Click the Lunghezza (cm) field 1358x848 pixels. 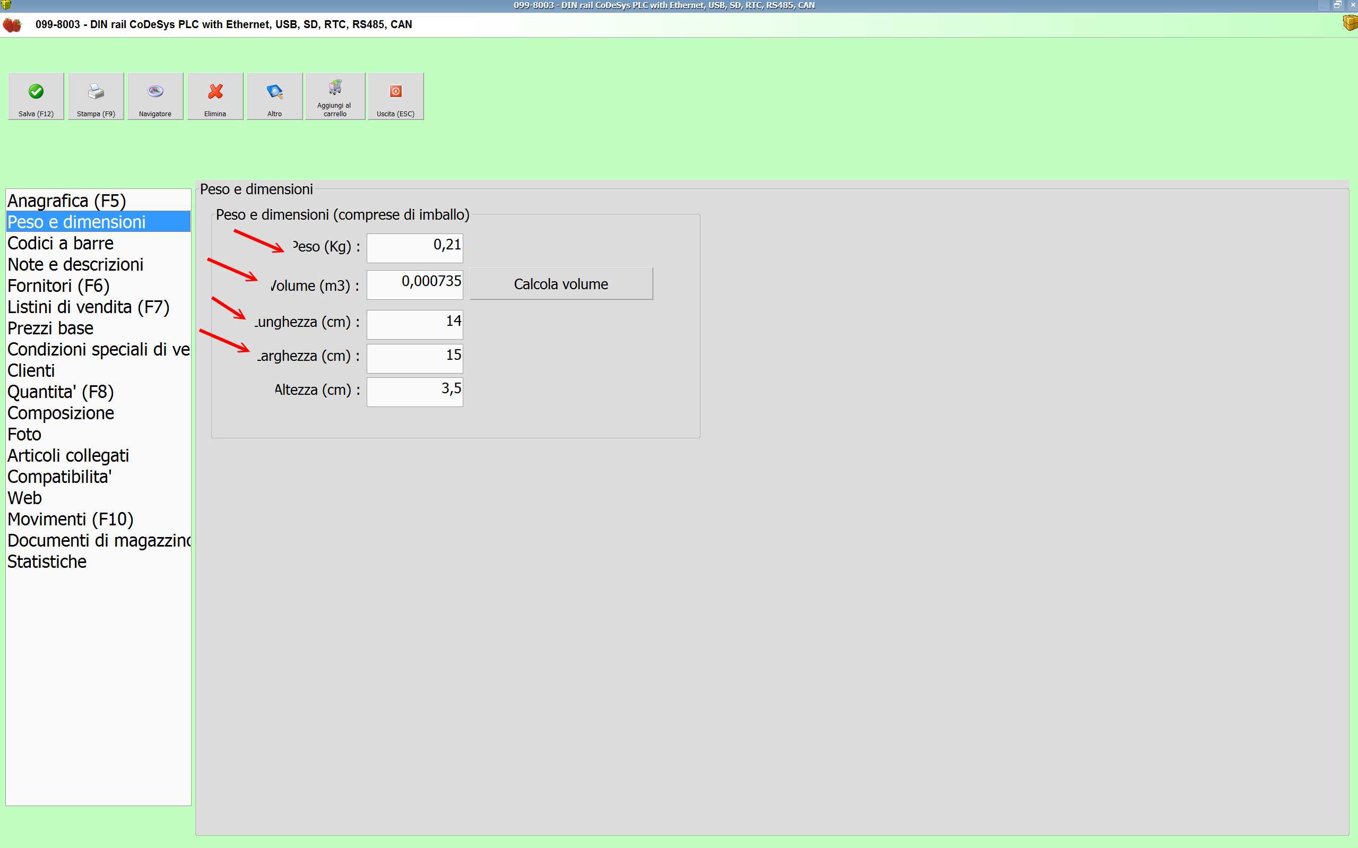click(414, 324)
